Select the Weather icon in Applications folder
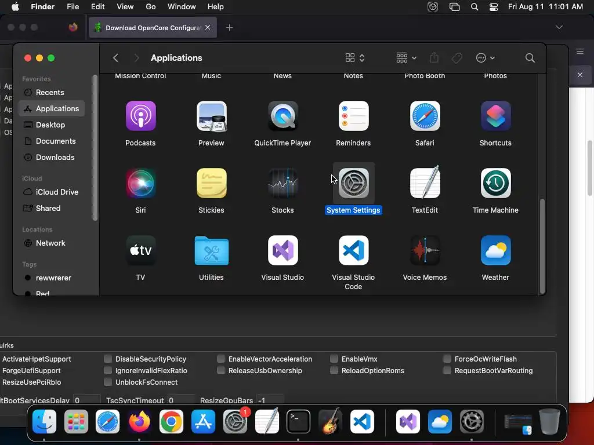The height and width of the screenshot is (445, 594). (495, 250)
